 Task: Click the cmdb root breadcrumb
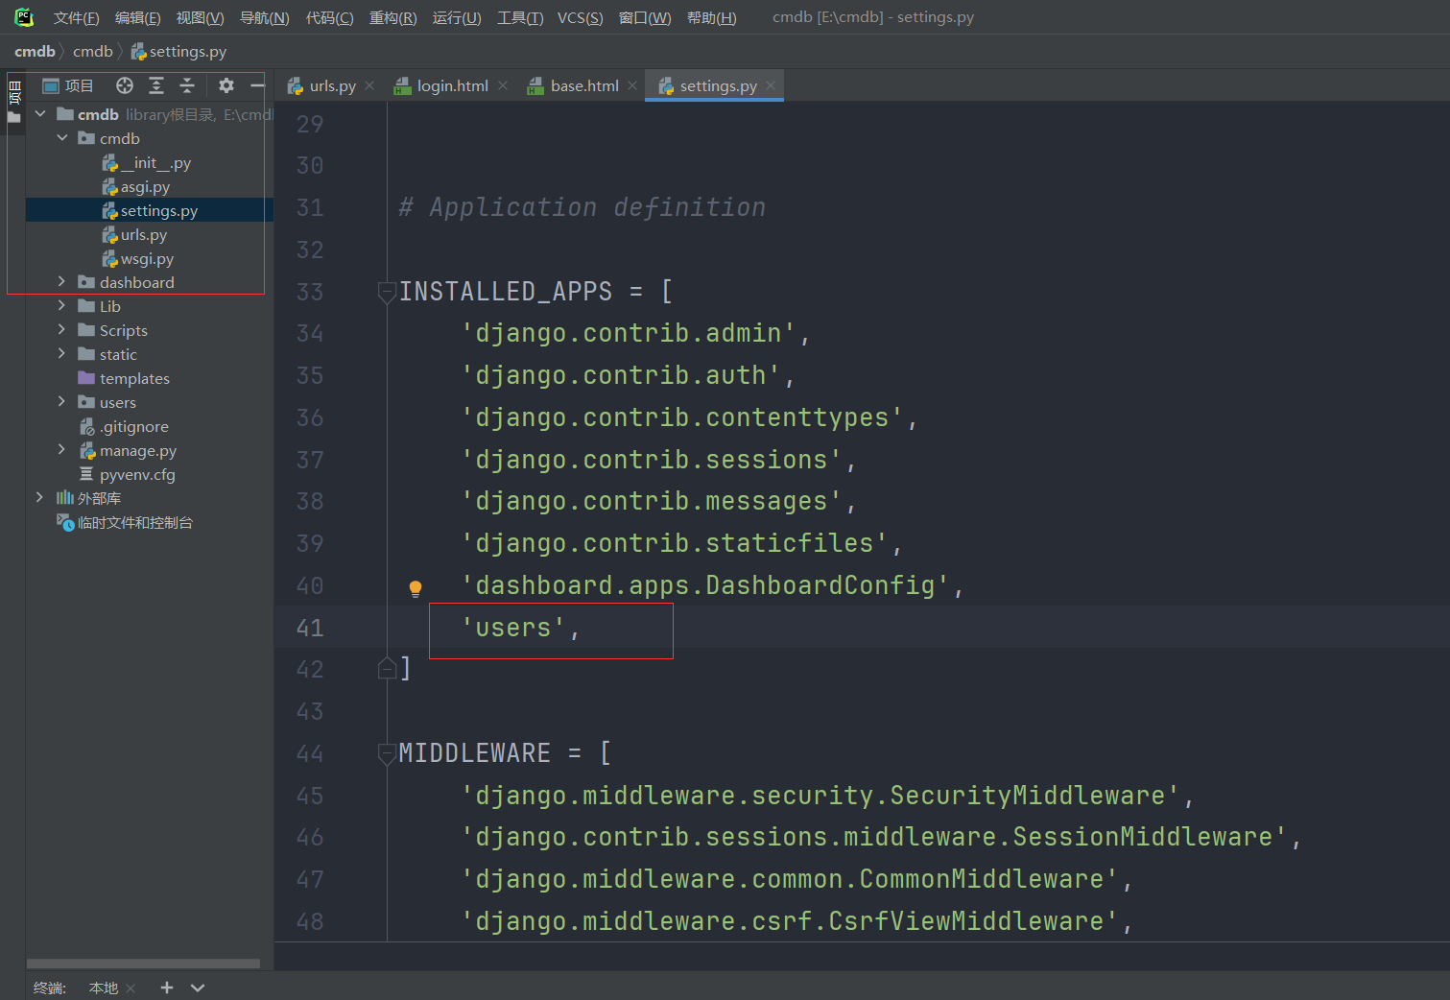(x=35, y=52)
